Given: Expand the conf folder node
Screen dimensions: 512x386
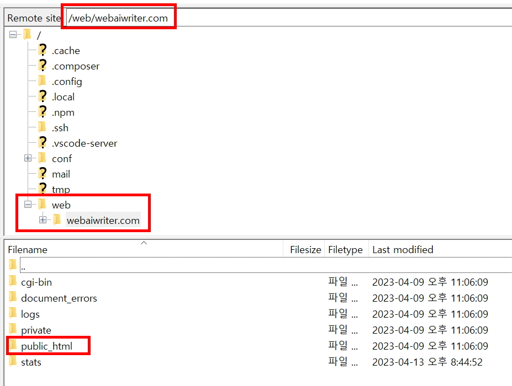Looking at the screenshot, I should [x=28, y=158].
